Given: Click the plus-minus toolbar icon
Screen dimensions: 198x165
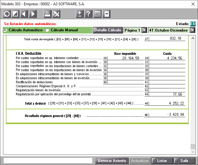Looking at the screenshot, I should [80, 14].
